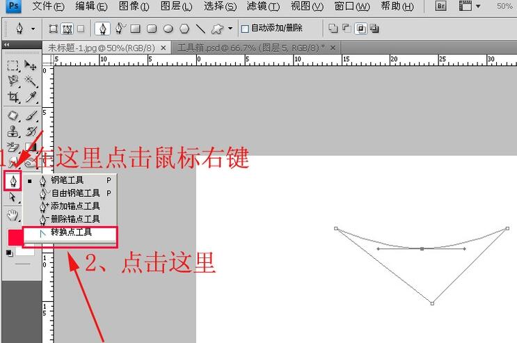Open the 视图(V) menu

pos(307,6)
